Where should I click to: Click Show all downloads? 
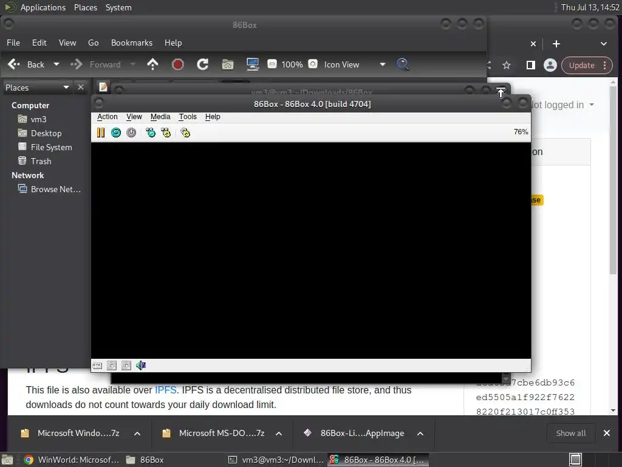click(571, 433)
